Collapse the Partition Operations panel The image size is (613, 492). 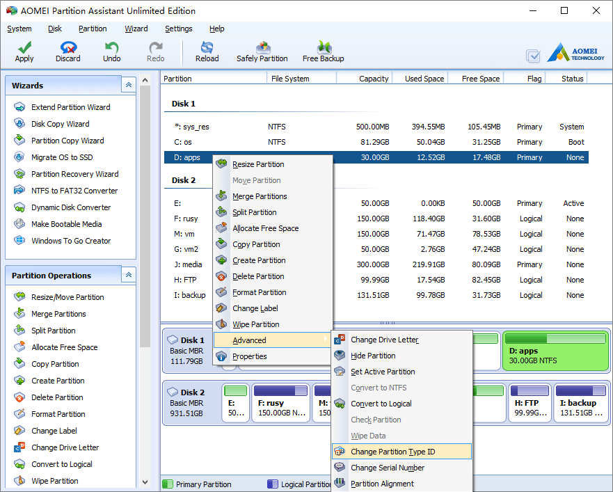pyautogui.click(x=129, y=275)
